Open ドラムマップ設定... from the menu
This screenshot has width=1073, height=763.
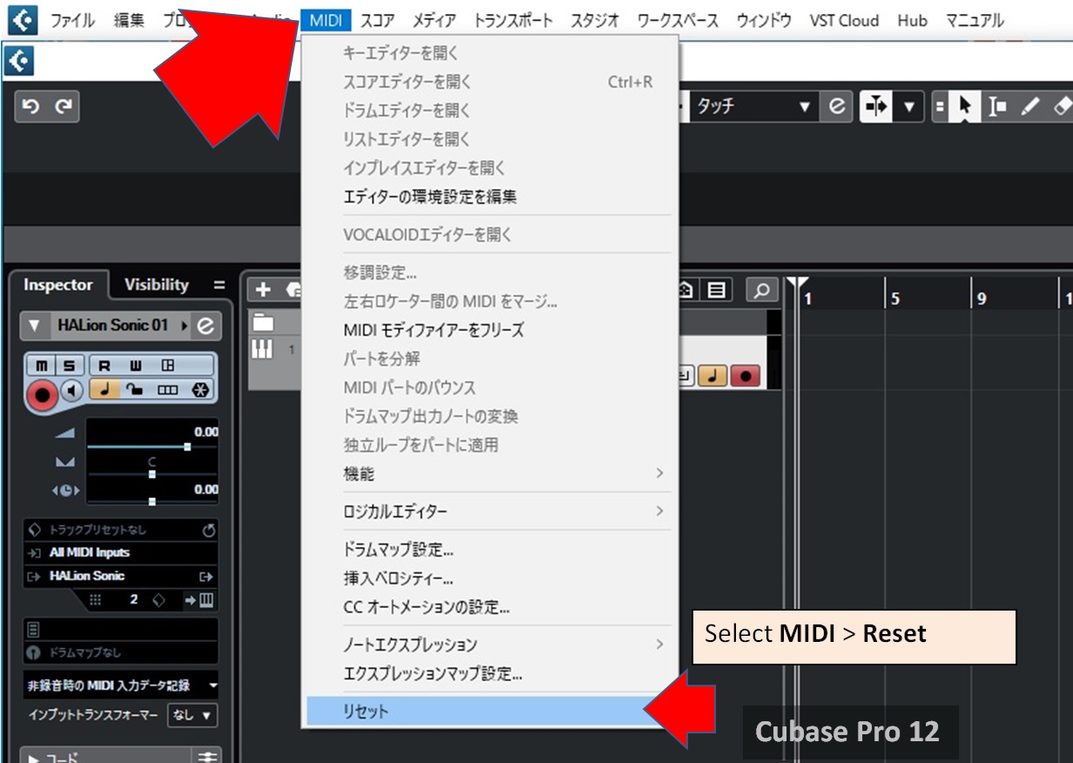coord(489,550)
